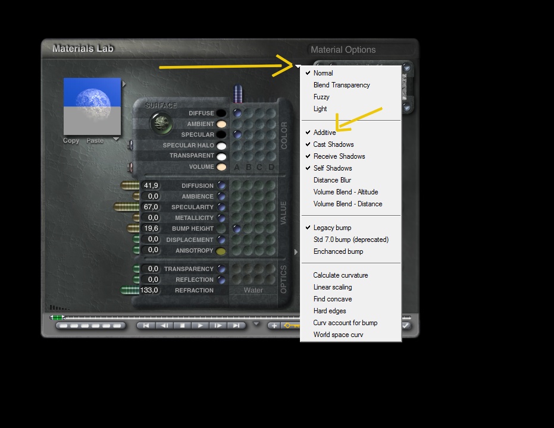Click the Diffusion value indicator dot

pyautogui.click(x=221, y=185)
